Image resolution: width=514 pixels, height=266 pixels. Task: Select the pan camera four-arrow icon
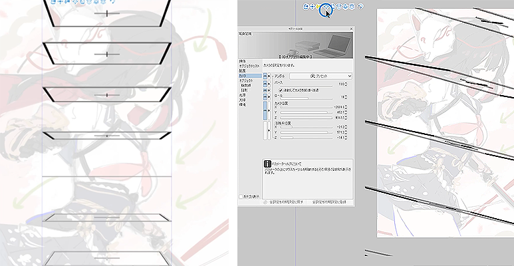(313, 6)
